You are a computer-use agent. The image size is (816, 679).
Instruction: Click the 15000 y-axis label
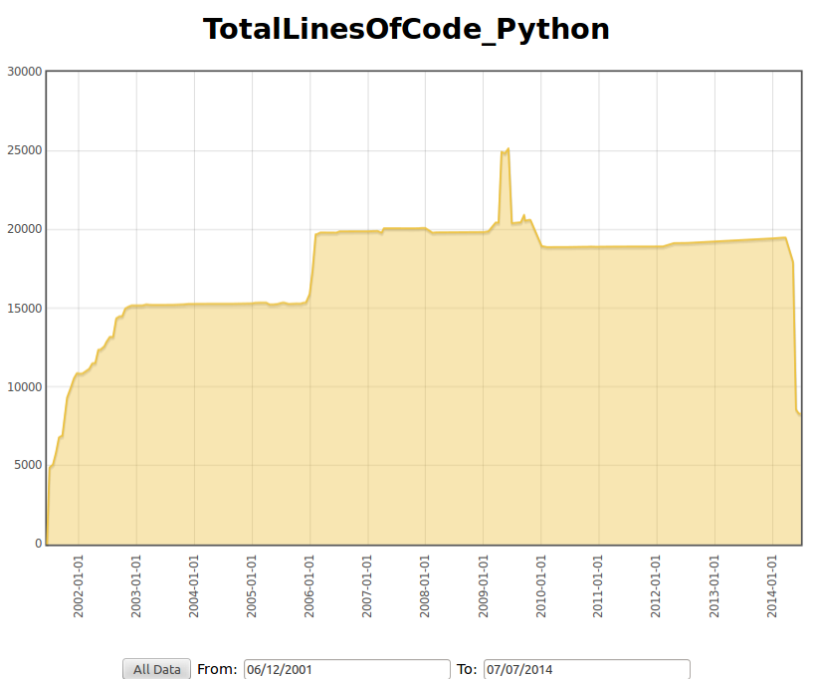point(24,307)
